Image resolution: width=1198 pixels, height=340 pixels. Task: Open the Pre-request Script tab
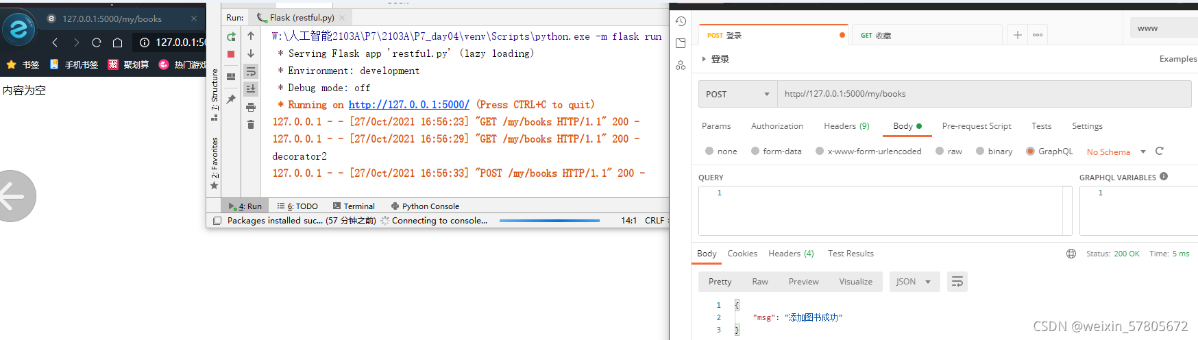point(977,126)
